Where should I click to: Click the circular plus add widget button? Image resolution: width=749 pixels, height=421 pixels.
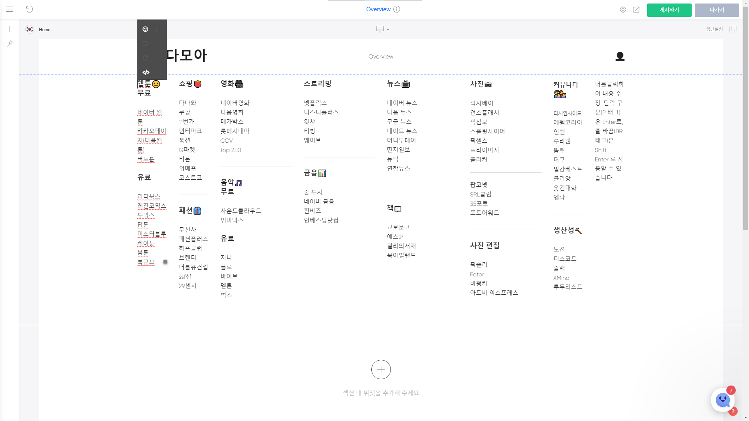click(381, 370)
